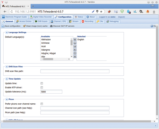Open Yandex browser hamburger menu
Viewport: 159px width, 129px height.
coord(153,6)
